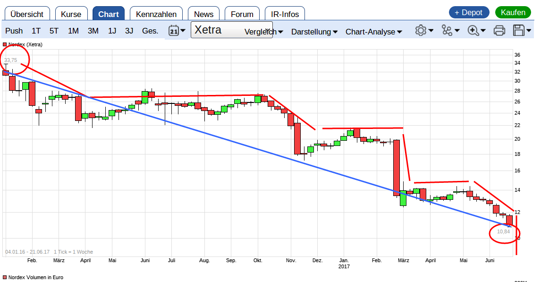Open the IR-Infos tab
Viewport: 541px width, 282px height.
coord(285,14)
